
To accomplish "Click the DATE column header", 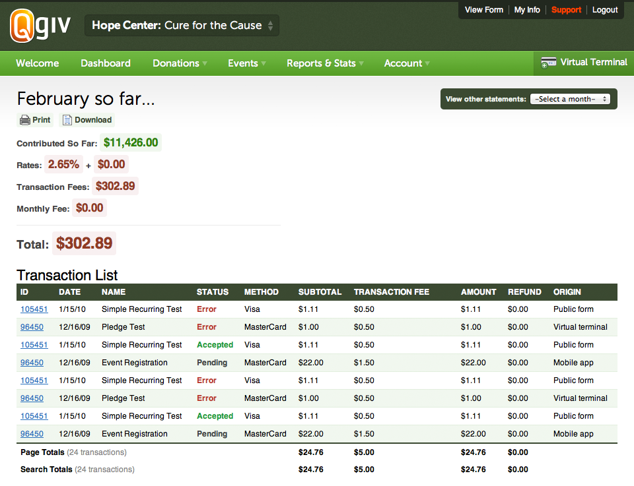I will [69, 292].
